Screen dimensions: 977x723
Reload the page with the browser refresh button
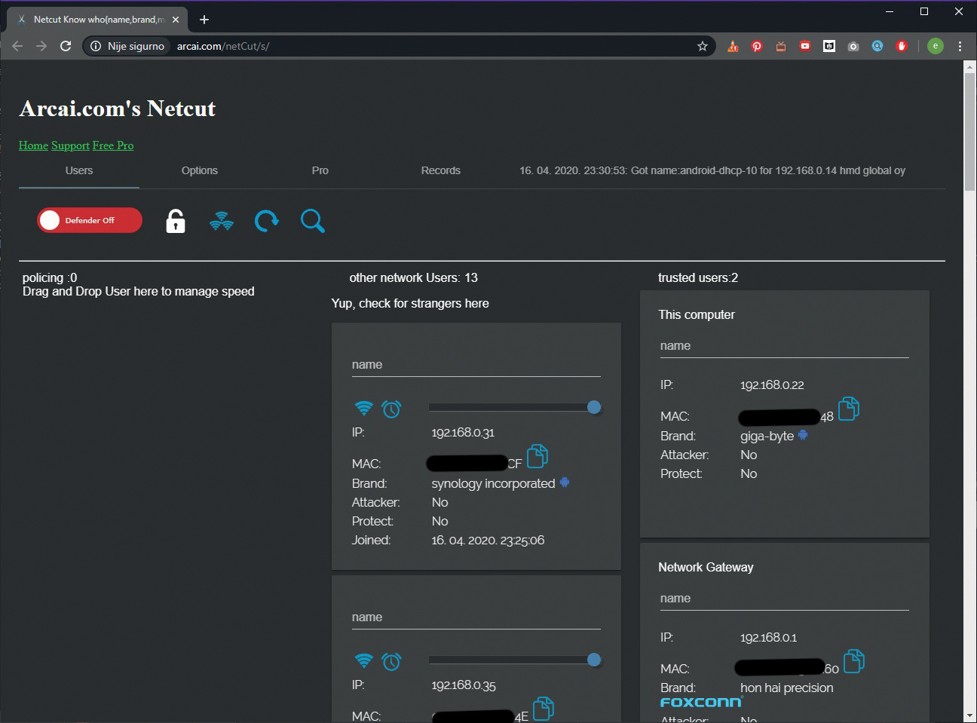coord(66,46)
